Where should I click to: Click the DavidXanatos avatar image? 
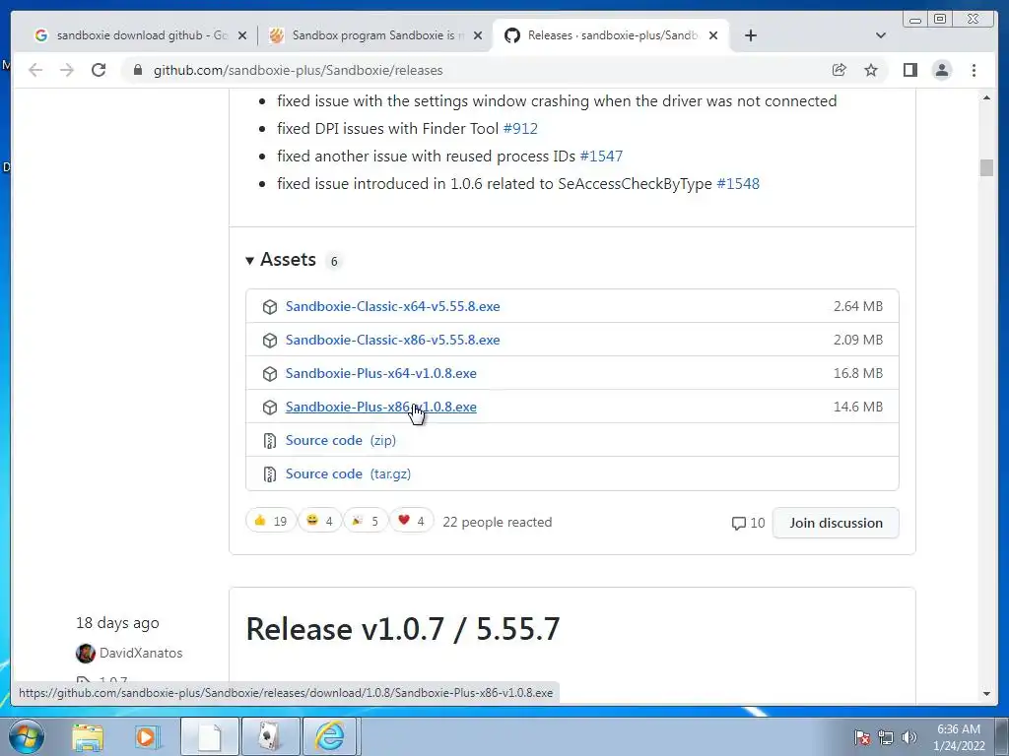pyautogui.click(x=86, y=654)
